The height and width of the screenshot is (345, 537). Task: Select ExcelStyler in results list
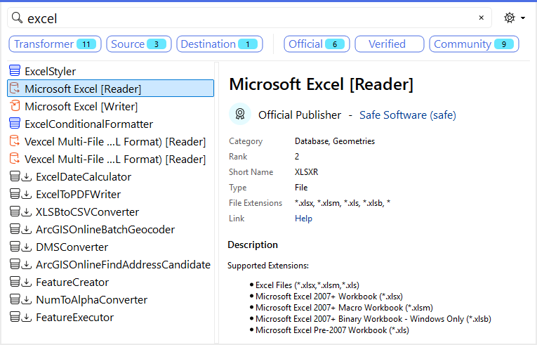(111, 71)
